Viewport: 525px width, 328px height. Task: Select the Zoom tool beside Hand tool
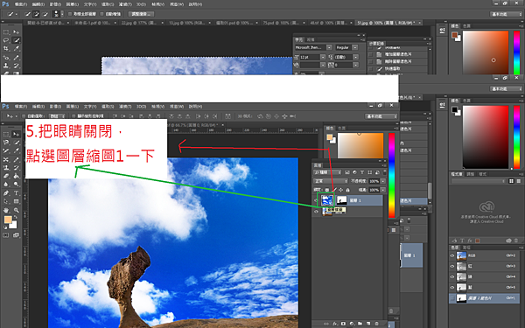(16, 210)
